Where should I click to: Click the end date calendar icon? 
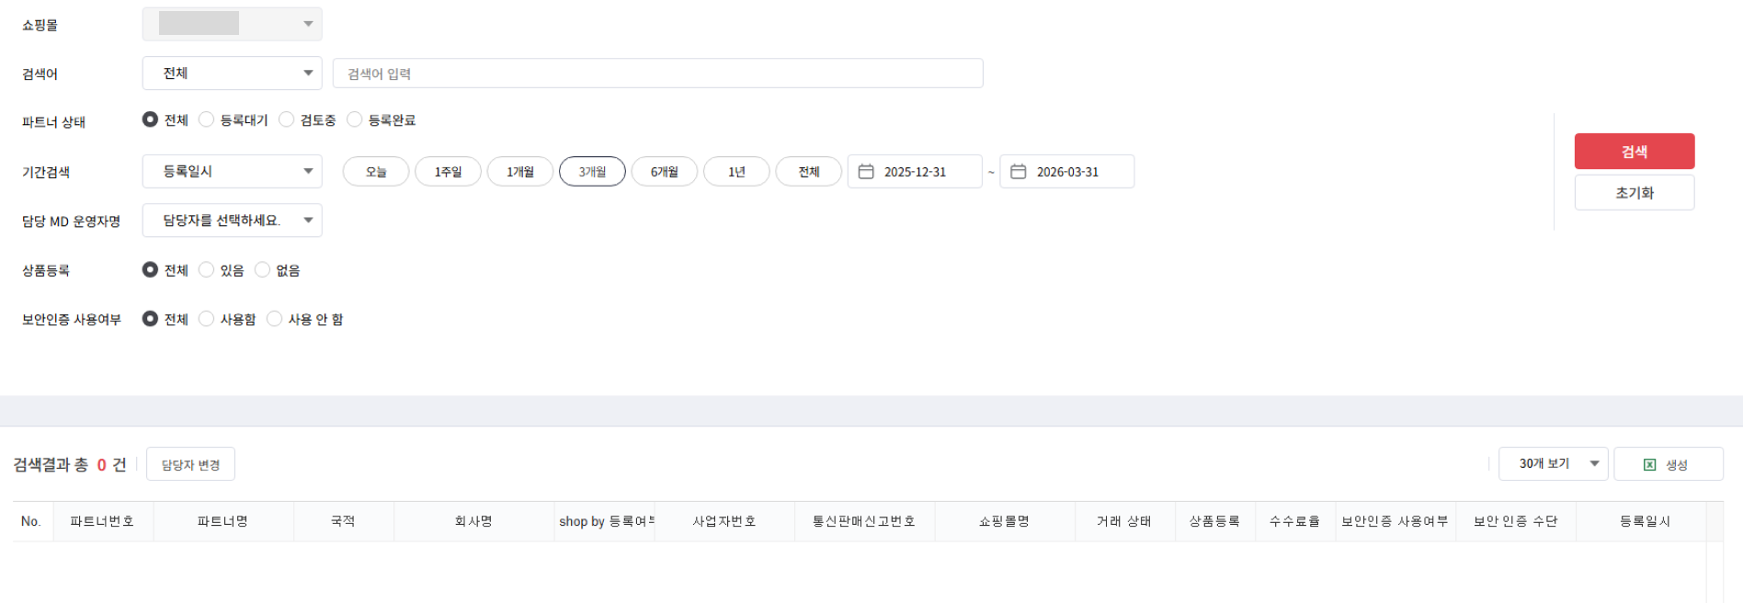click(1018, 172)
